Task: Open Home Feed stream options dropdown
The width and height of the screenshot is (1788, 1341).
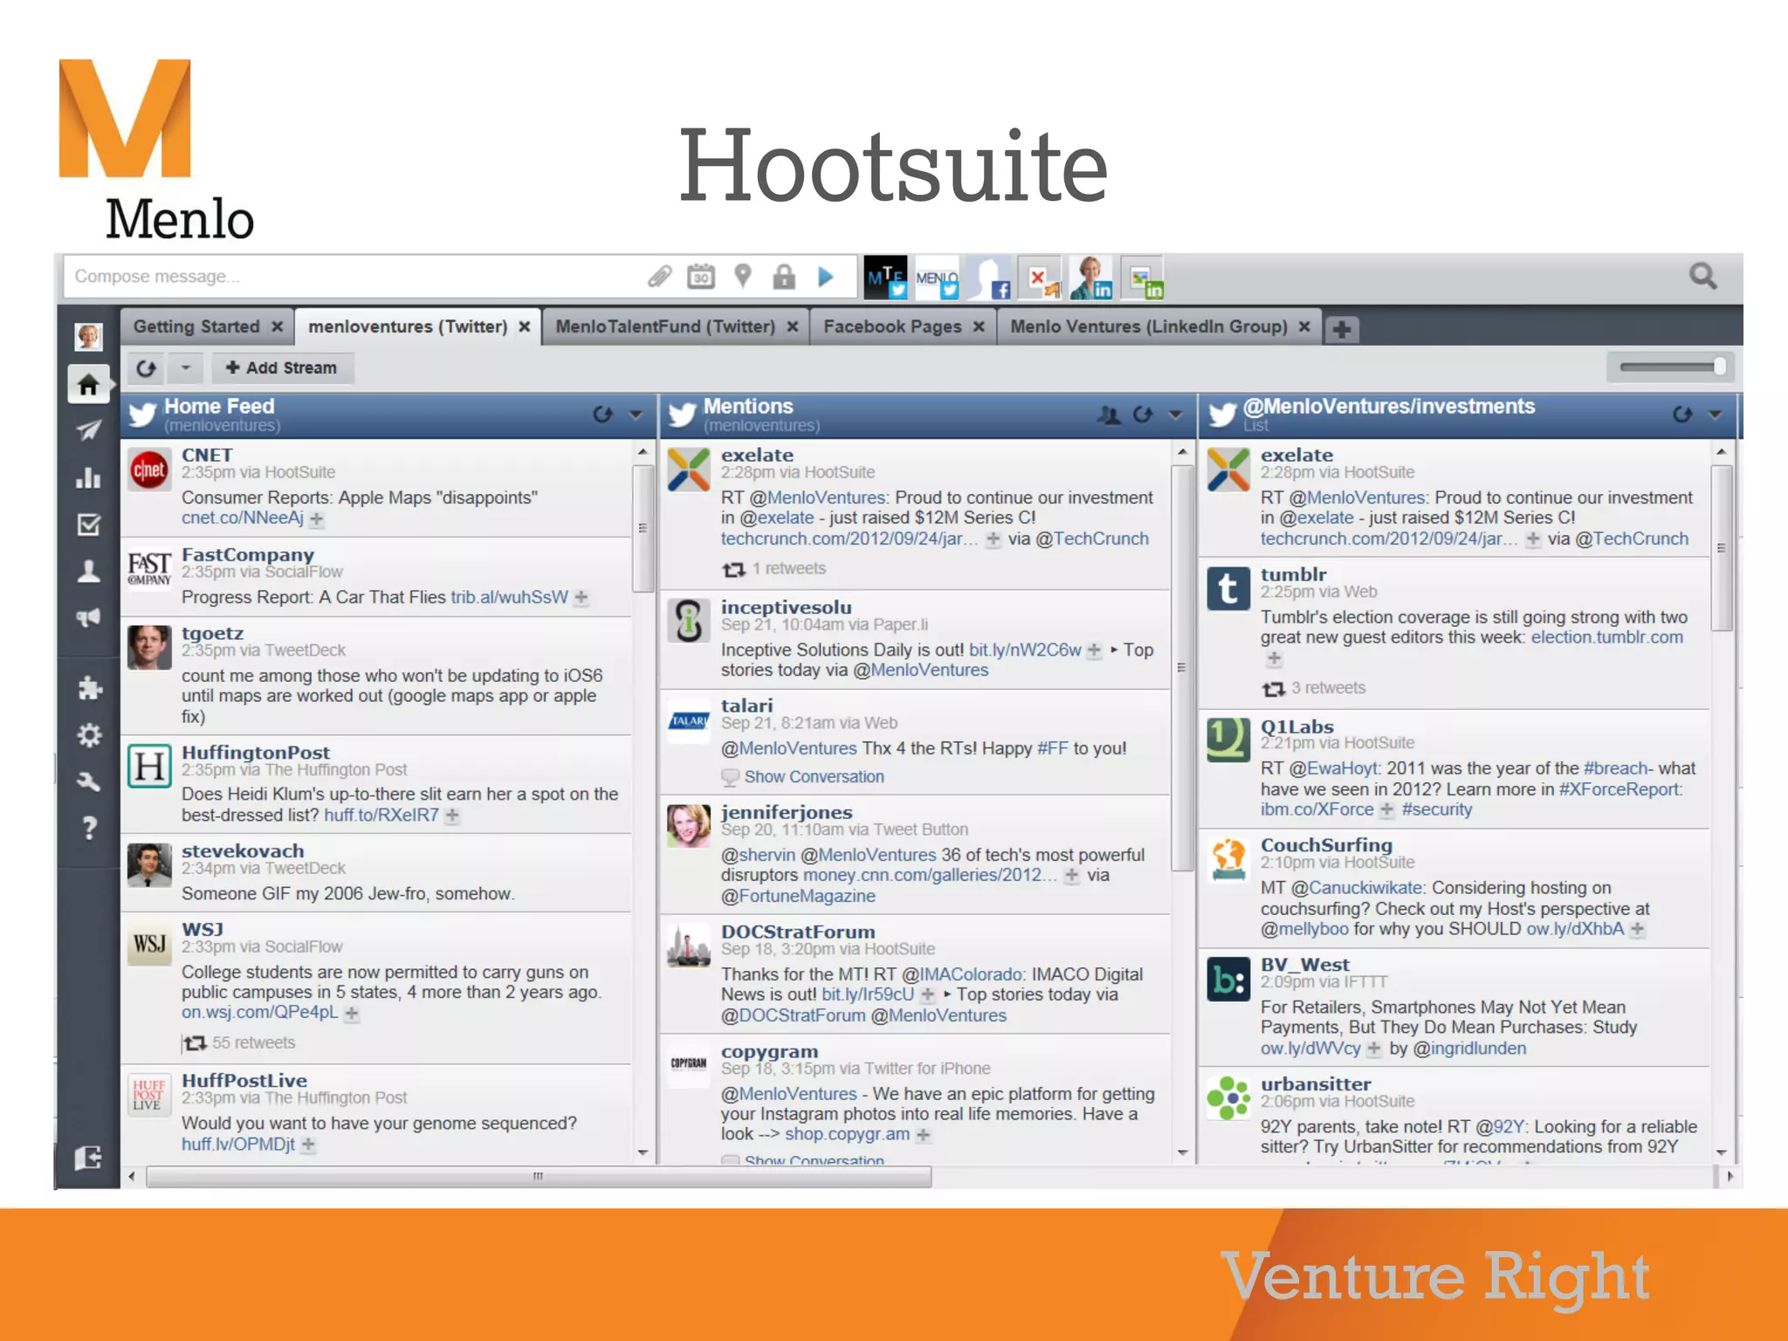Action: coord(636,415)
